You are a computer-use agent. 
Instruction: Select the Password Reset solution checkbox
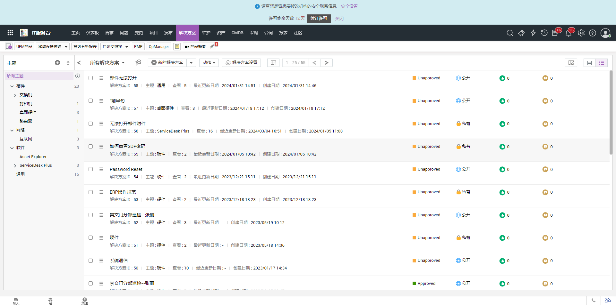point(91,169)
